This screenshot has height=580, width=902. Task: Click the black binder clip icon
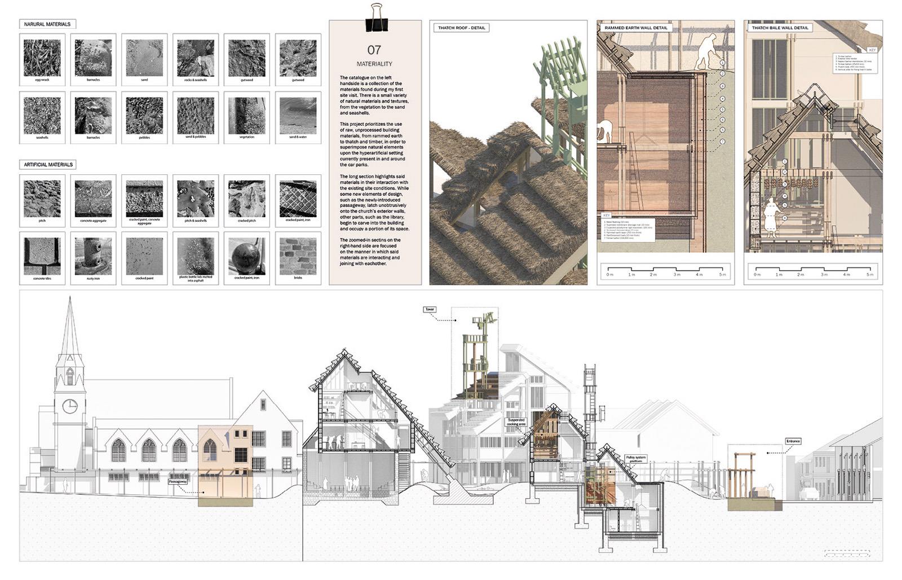click(376, 18)
